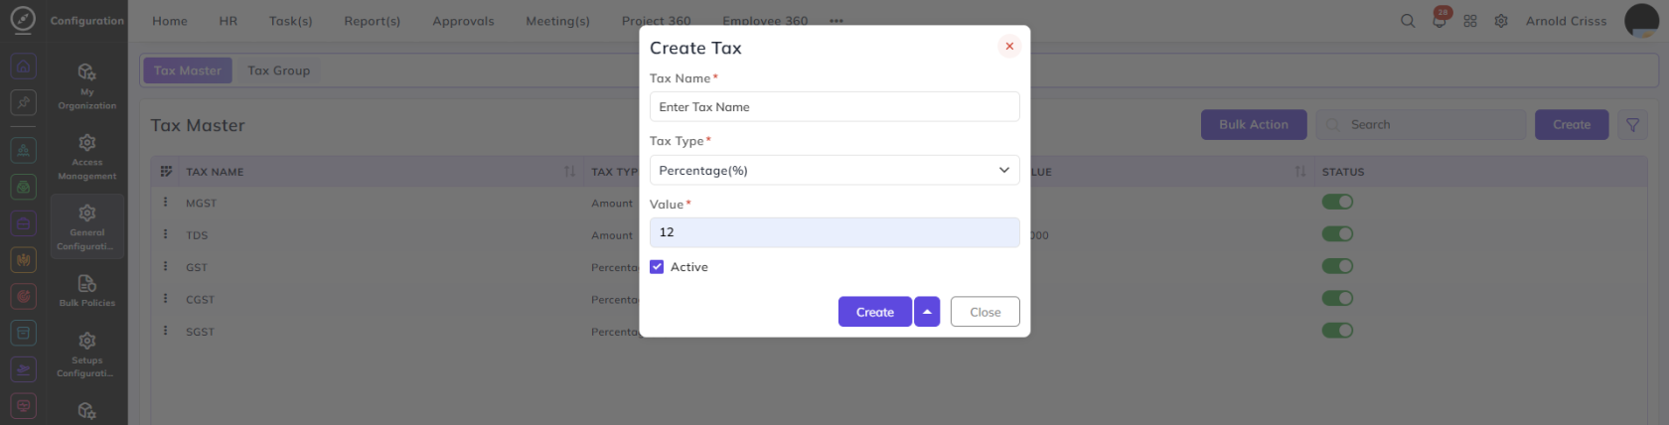Click the Bulk Action button
The image size is (1669, 425).
pyautogui.click(x=1254, y=125)
